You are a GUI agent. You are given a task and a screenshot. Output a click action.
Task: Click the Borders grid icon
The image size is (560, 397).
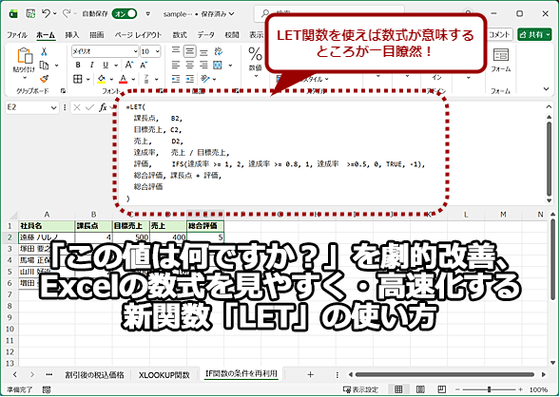(x=78, y=79)
